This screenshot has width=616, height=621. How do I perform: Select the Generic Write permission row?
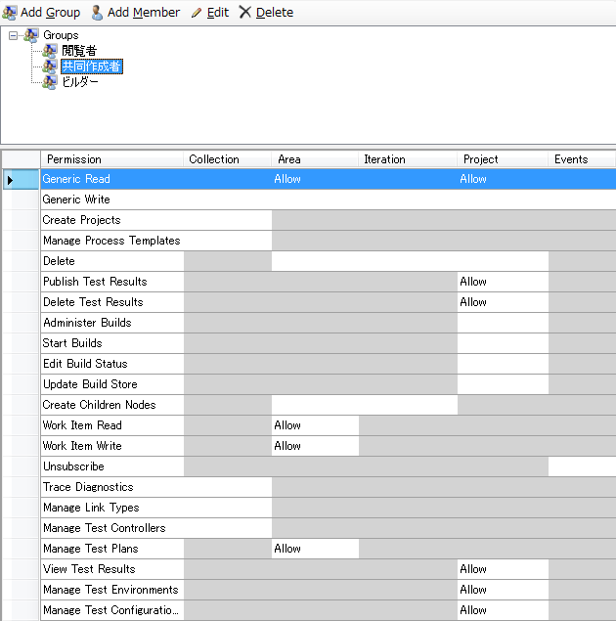coord(329,200)
